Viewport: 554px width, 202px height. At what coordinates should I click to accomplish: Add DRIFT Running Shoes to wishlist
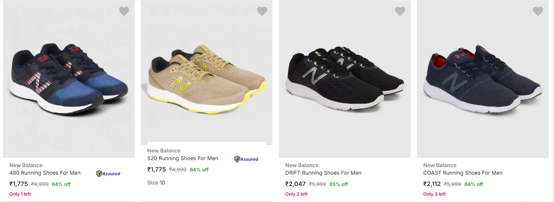coord(400,11)
